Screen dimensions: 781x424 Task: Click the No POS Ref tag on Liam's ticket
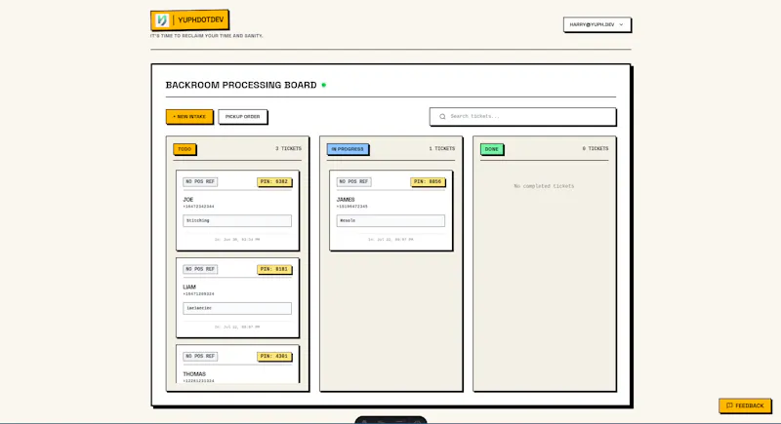click(x=200, y=269)
